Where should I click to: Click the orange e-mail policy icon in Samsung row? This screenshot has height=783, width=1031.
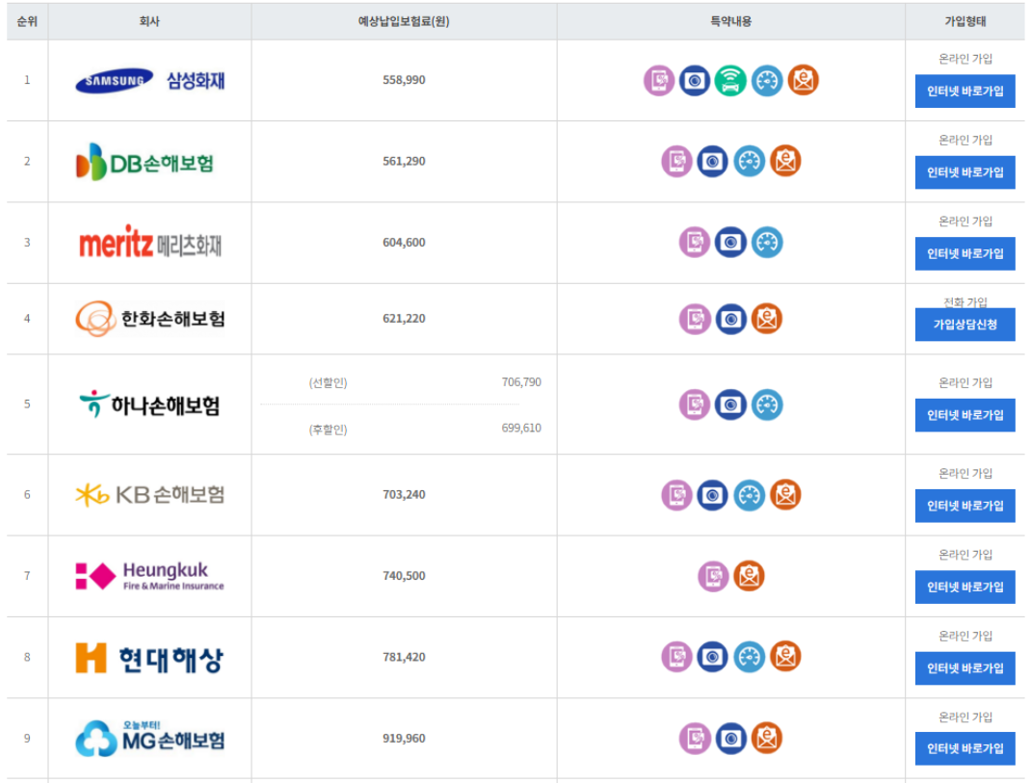pyautogui.click(x=804, y=80)
